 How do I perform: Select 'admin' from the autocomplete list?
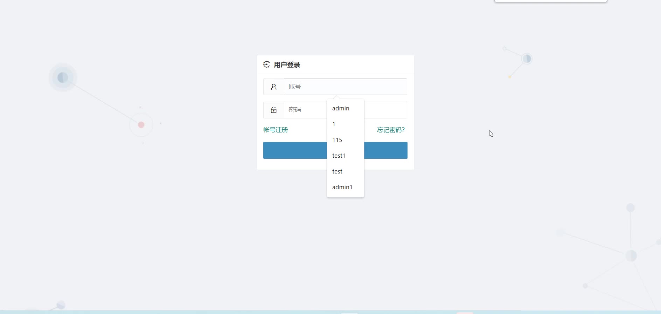click(x=346, y=108)
